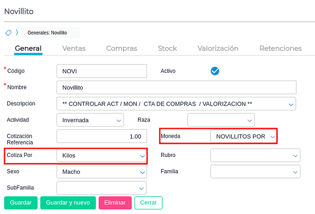Click the Cotización Referencia input field
315x214 pixels.
coord(102,137)
